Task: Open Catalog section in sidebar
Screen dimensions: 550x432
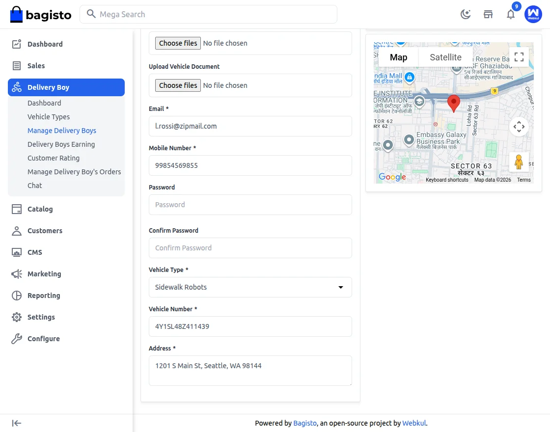Action: coord(40,209)
